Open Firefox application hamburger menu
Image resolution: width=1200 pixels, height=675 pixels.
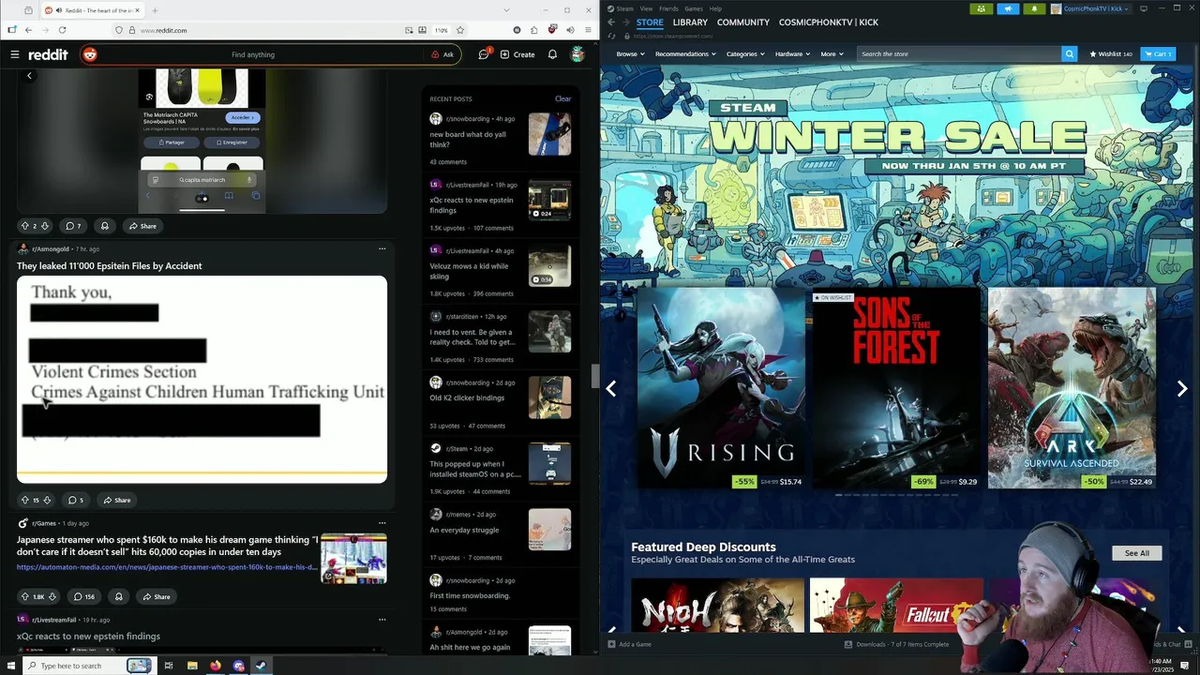(587, 30)
